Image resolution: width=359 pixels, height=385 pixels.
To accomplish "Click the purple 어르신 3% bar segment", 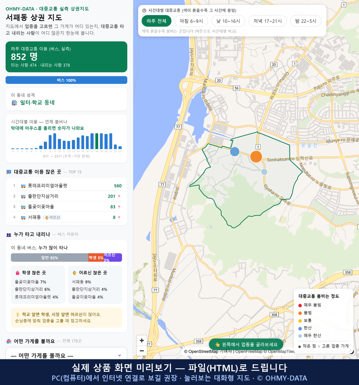I will [x=113, y=258].
